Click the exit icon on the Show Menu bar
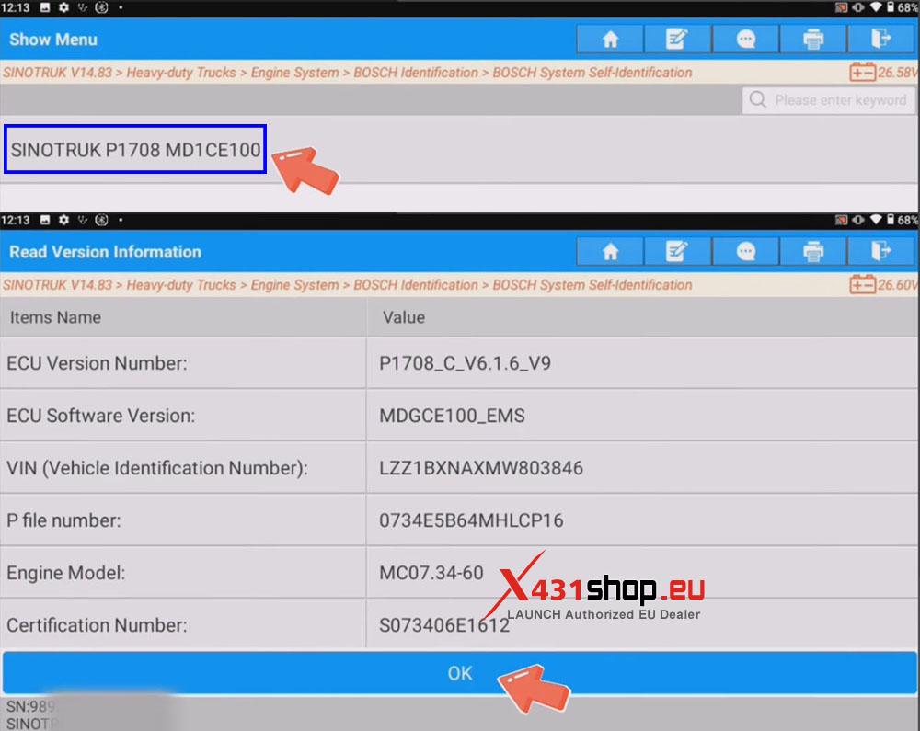The height and width of the screenshot is (731, 920). pyautogui.click(x=880, y=40)
